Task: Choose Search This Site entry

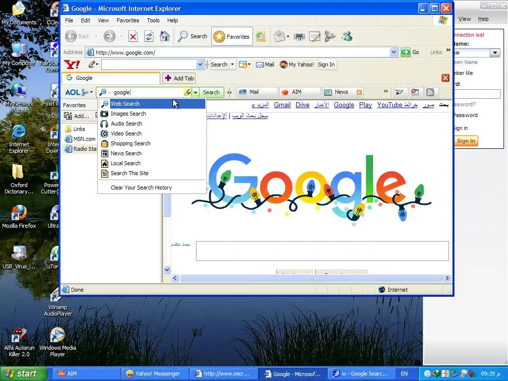Action: click(152, 173)
